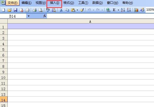Click the Cut scissors icon
The height and width of the screenshot is (107, 154).
tap(61, 10)
